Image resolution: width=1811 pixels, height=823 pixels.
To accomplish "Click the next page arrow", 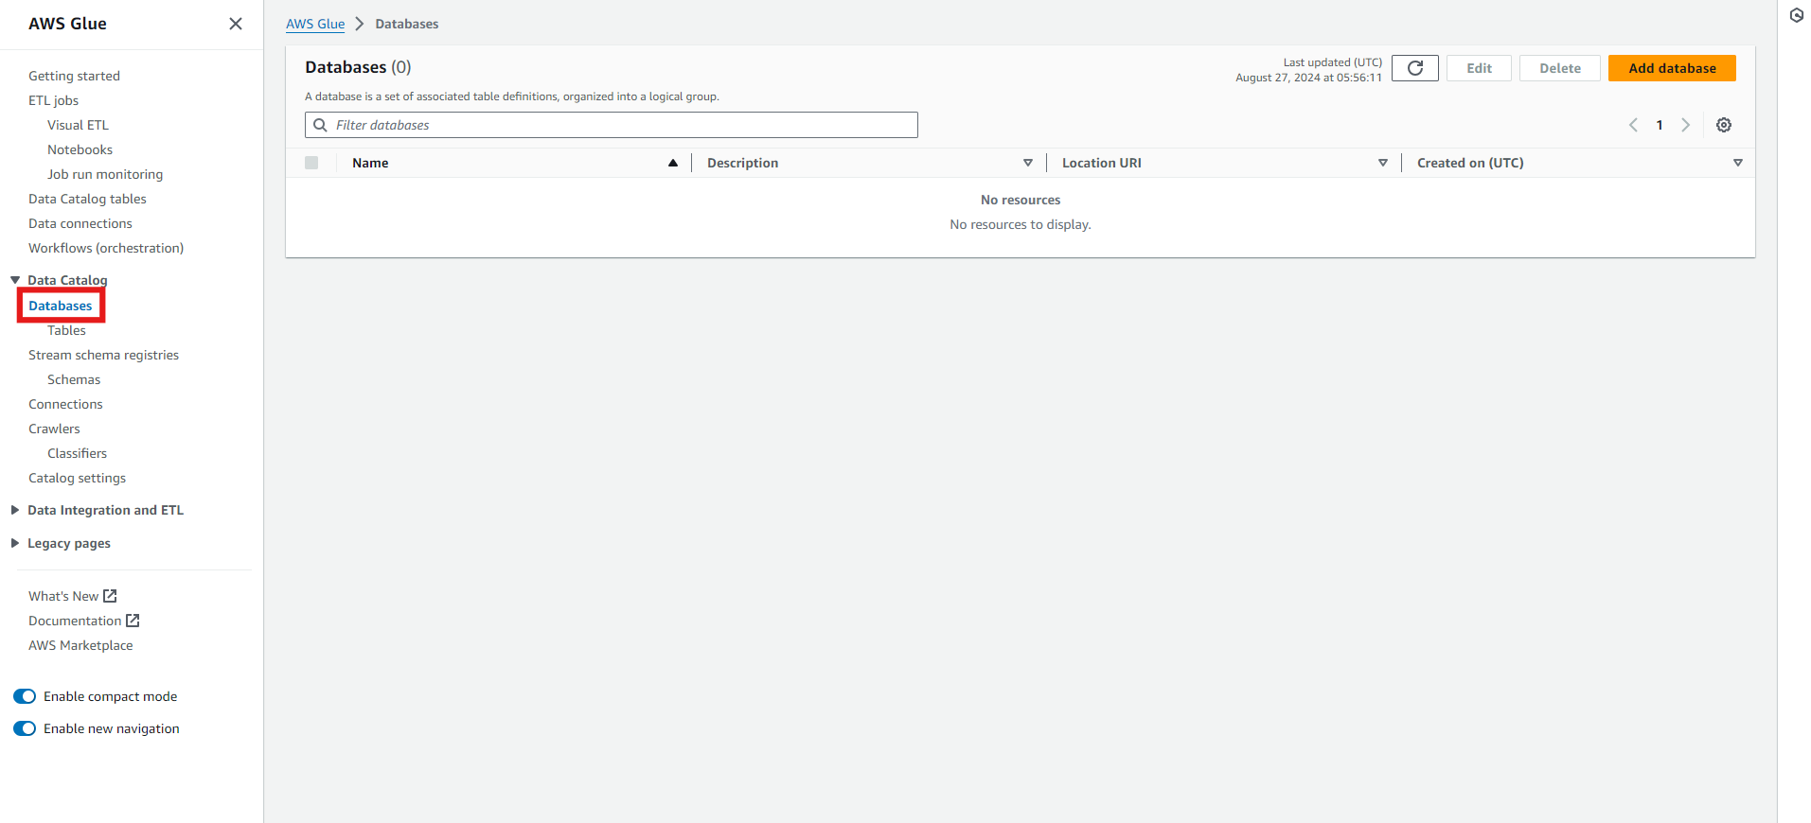I will point(1685,125).
